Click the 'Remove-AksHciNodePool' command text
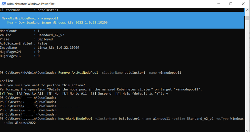This screenshot has height=132, width=250. [78, 73]
